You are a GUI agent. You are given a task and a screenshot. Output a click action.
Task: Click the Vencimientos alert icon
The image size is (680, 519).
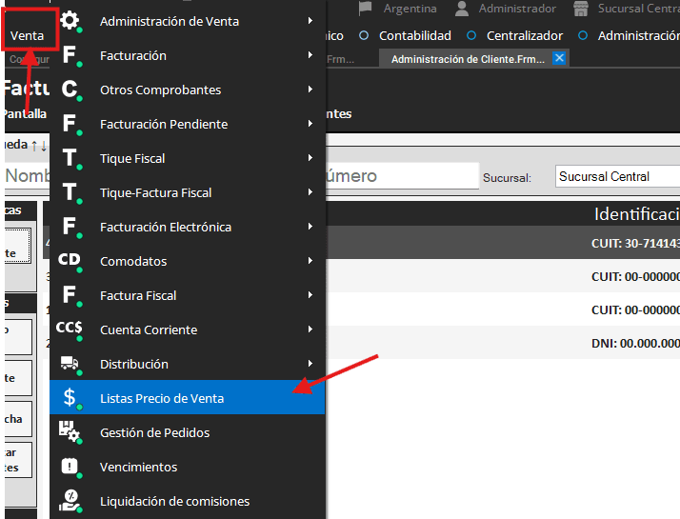[x=70, y=467]
